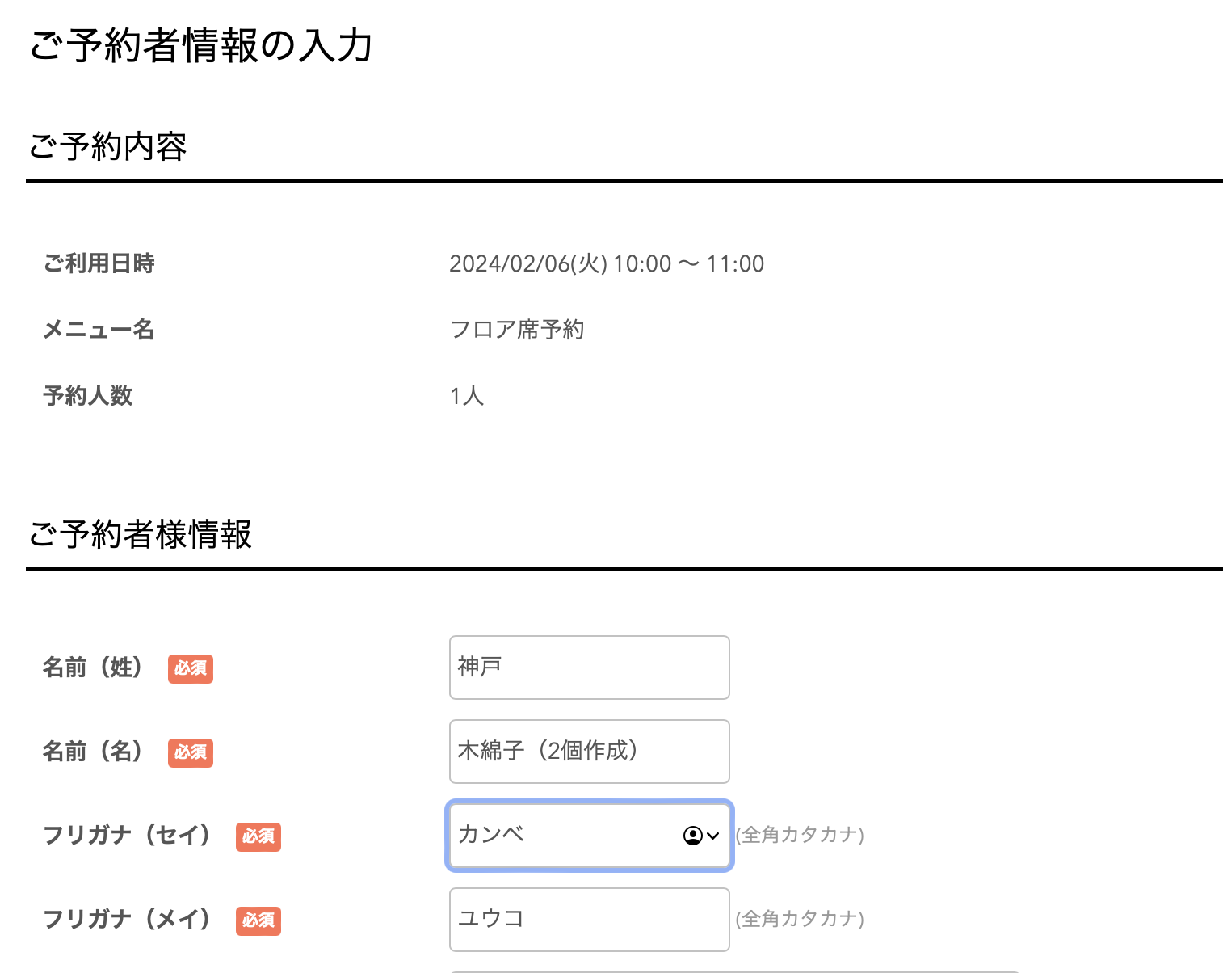Viewport: 1223px width, 973px height.
Task: Click the フリガナ（メイ） label text
Action: [x=127, y=920]
